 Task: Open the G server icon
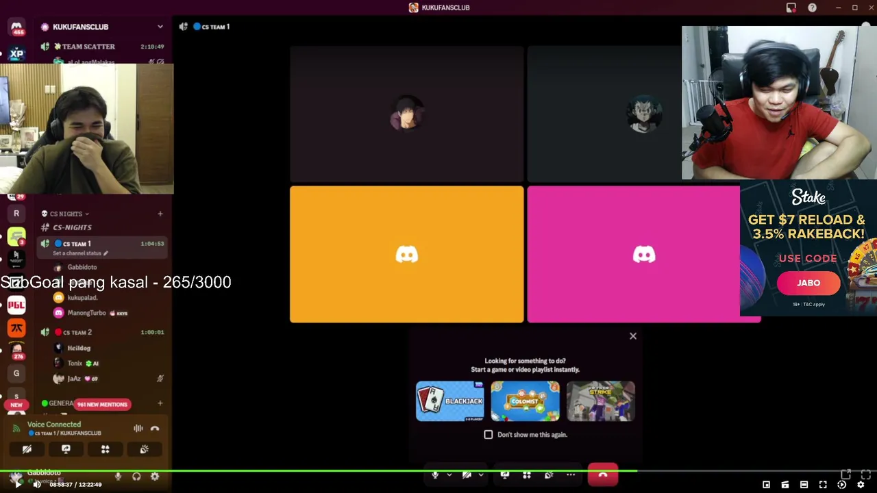16,373
